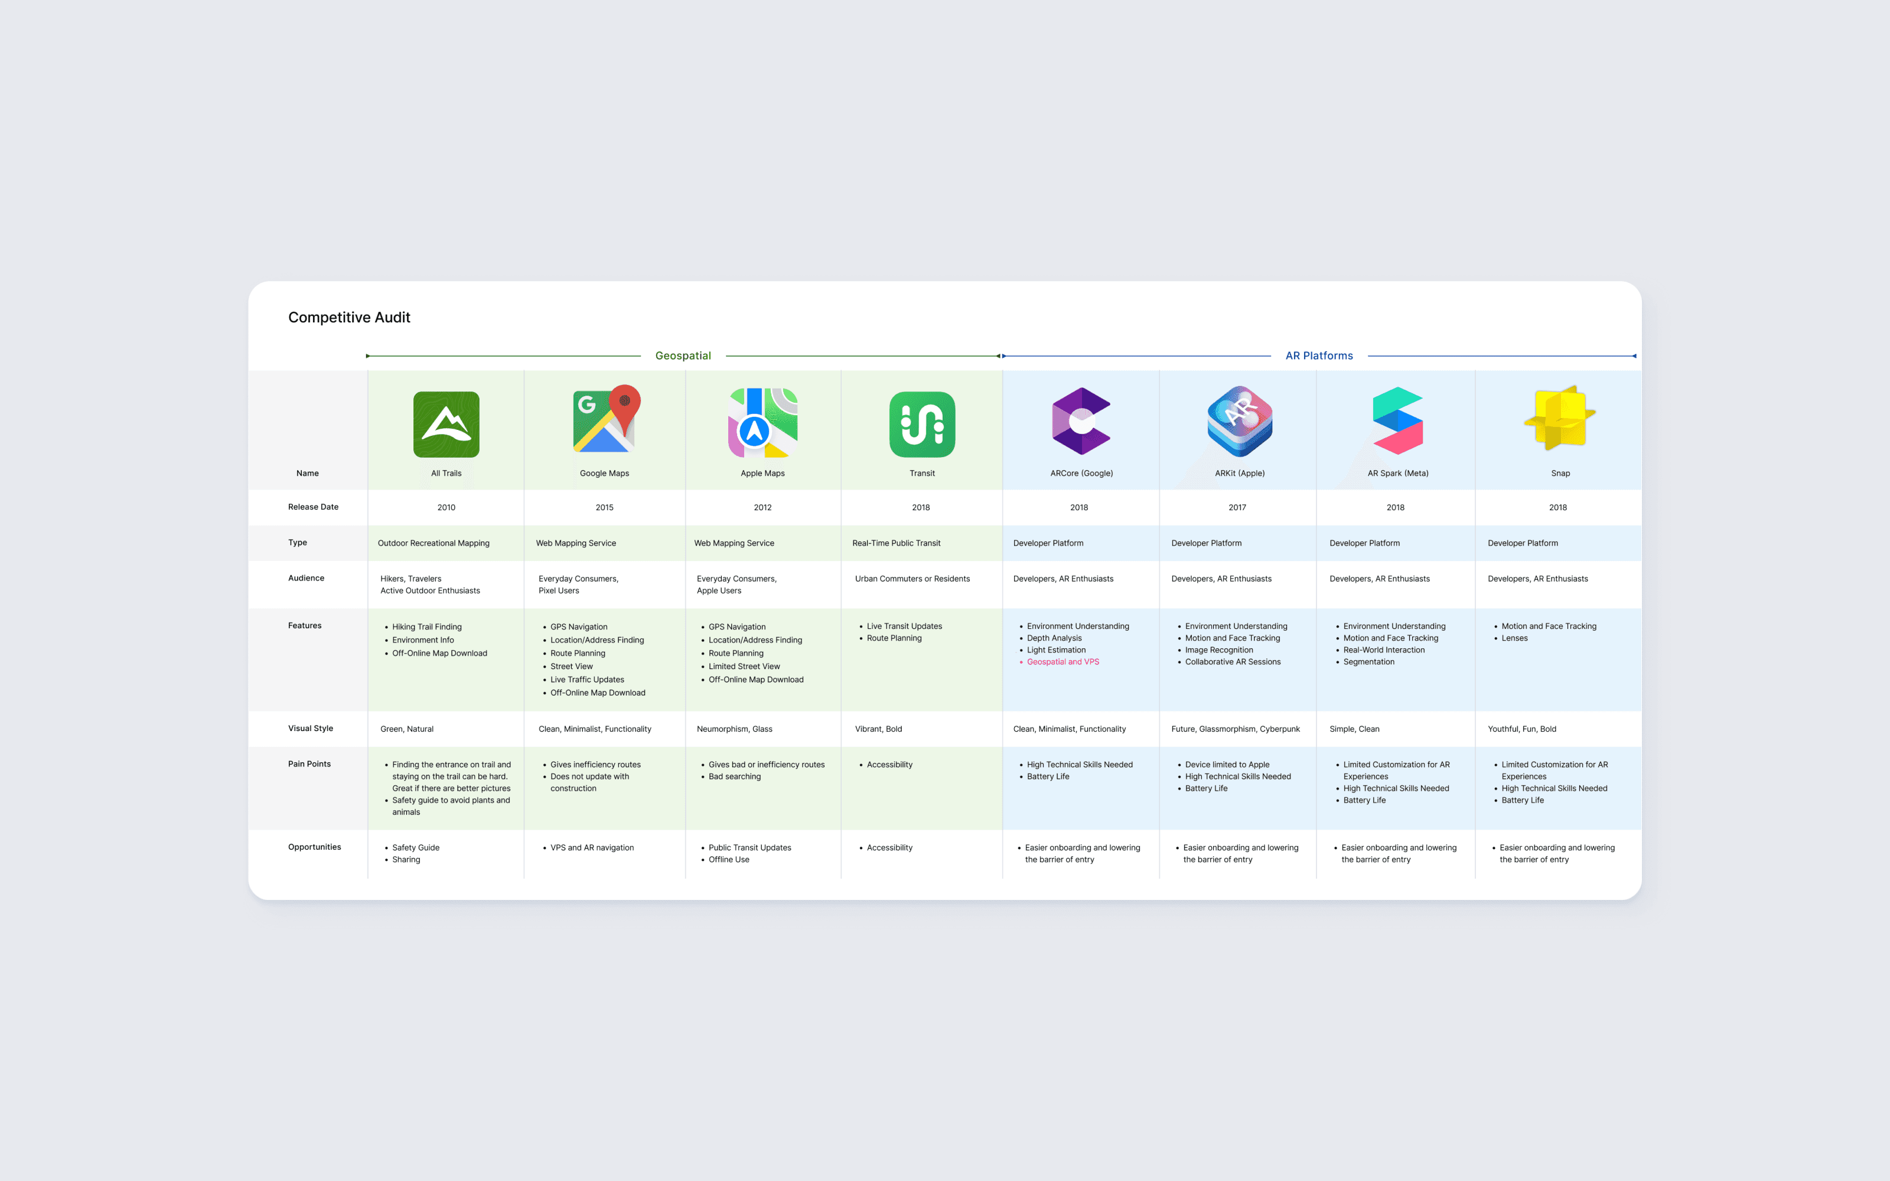Viewport: 1890px width, 1181px height.
Task: Click the Features row label
Action: pyautogui.click(x=305, y=626)
